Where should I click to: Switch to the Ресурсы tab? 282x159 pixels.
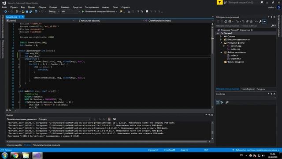pyautogui.click(x=261, y=89)
